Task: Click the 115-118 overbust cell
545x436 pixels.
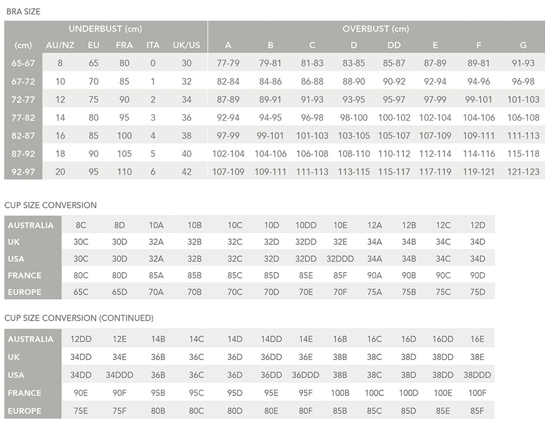Action: coord(523,154)
